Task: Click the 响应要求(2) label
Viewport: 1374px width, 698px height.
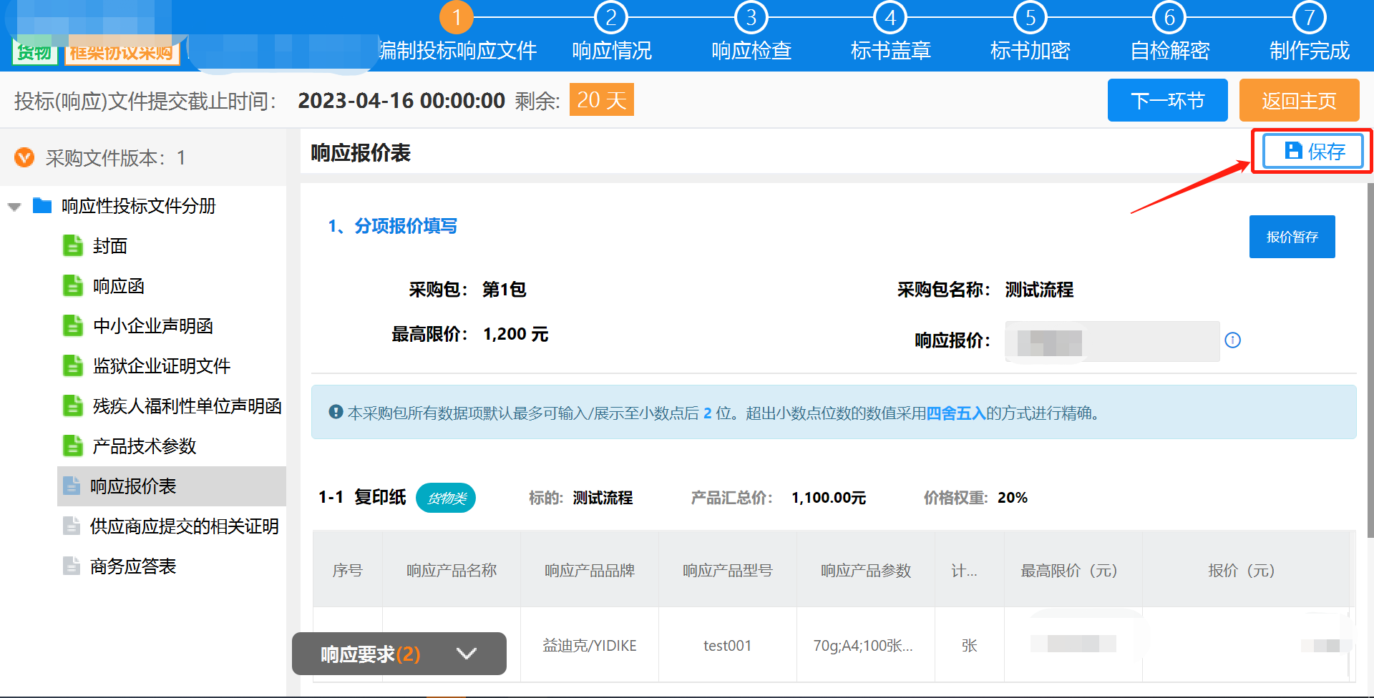Action: coord(371,654)
